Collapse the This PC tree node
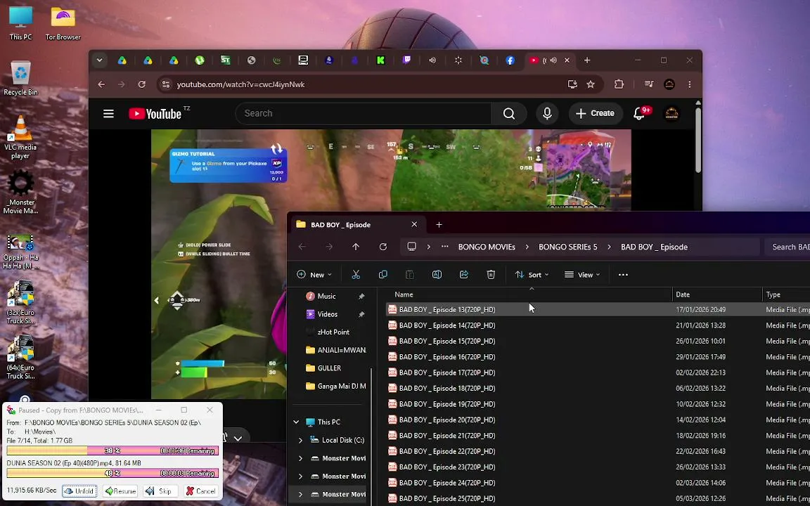 (296, 422)
